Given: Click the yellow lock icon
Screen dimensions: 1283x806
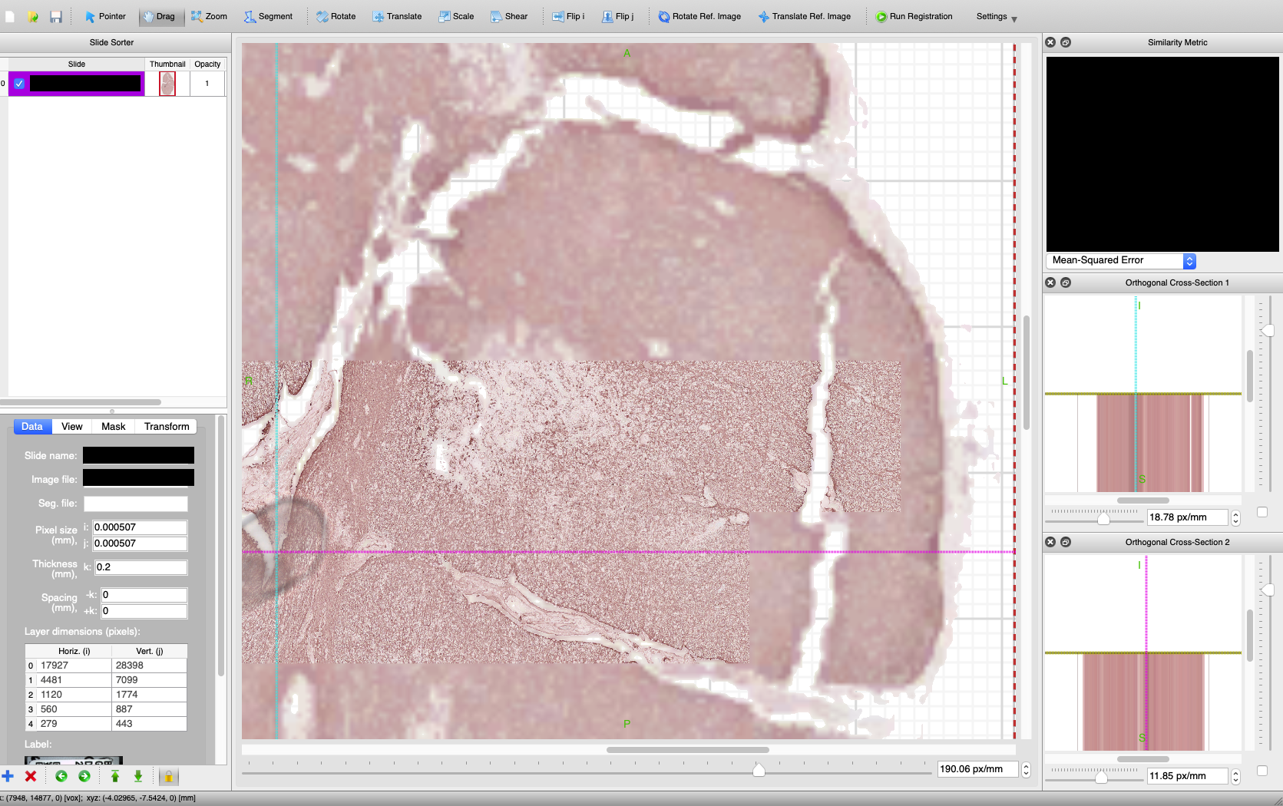Looking at the screenshot, I should pyautogui.click(x=168, y=777).
